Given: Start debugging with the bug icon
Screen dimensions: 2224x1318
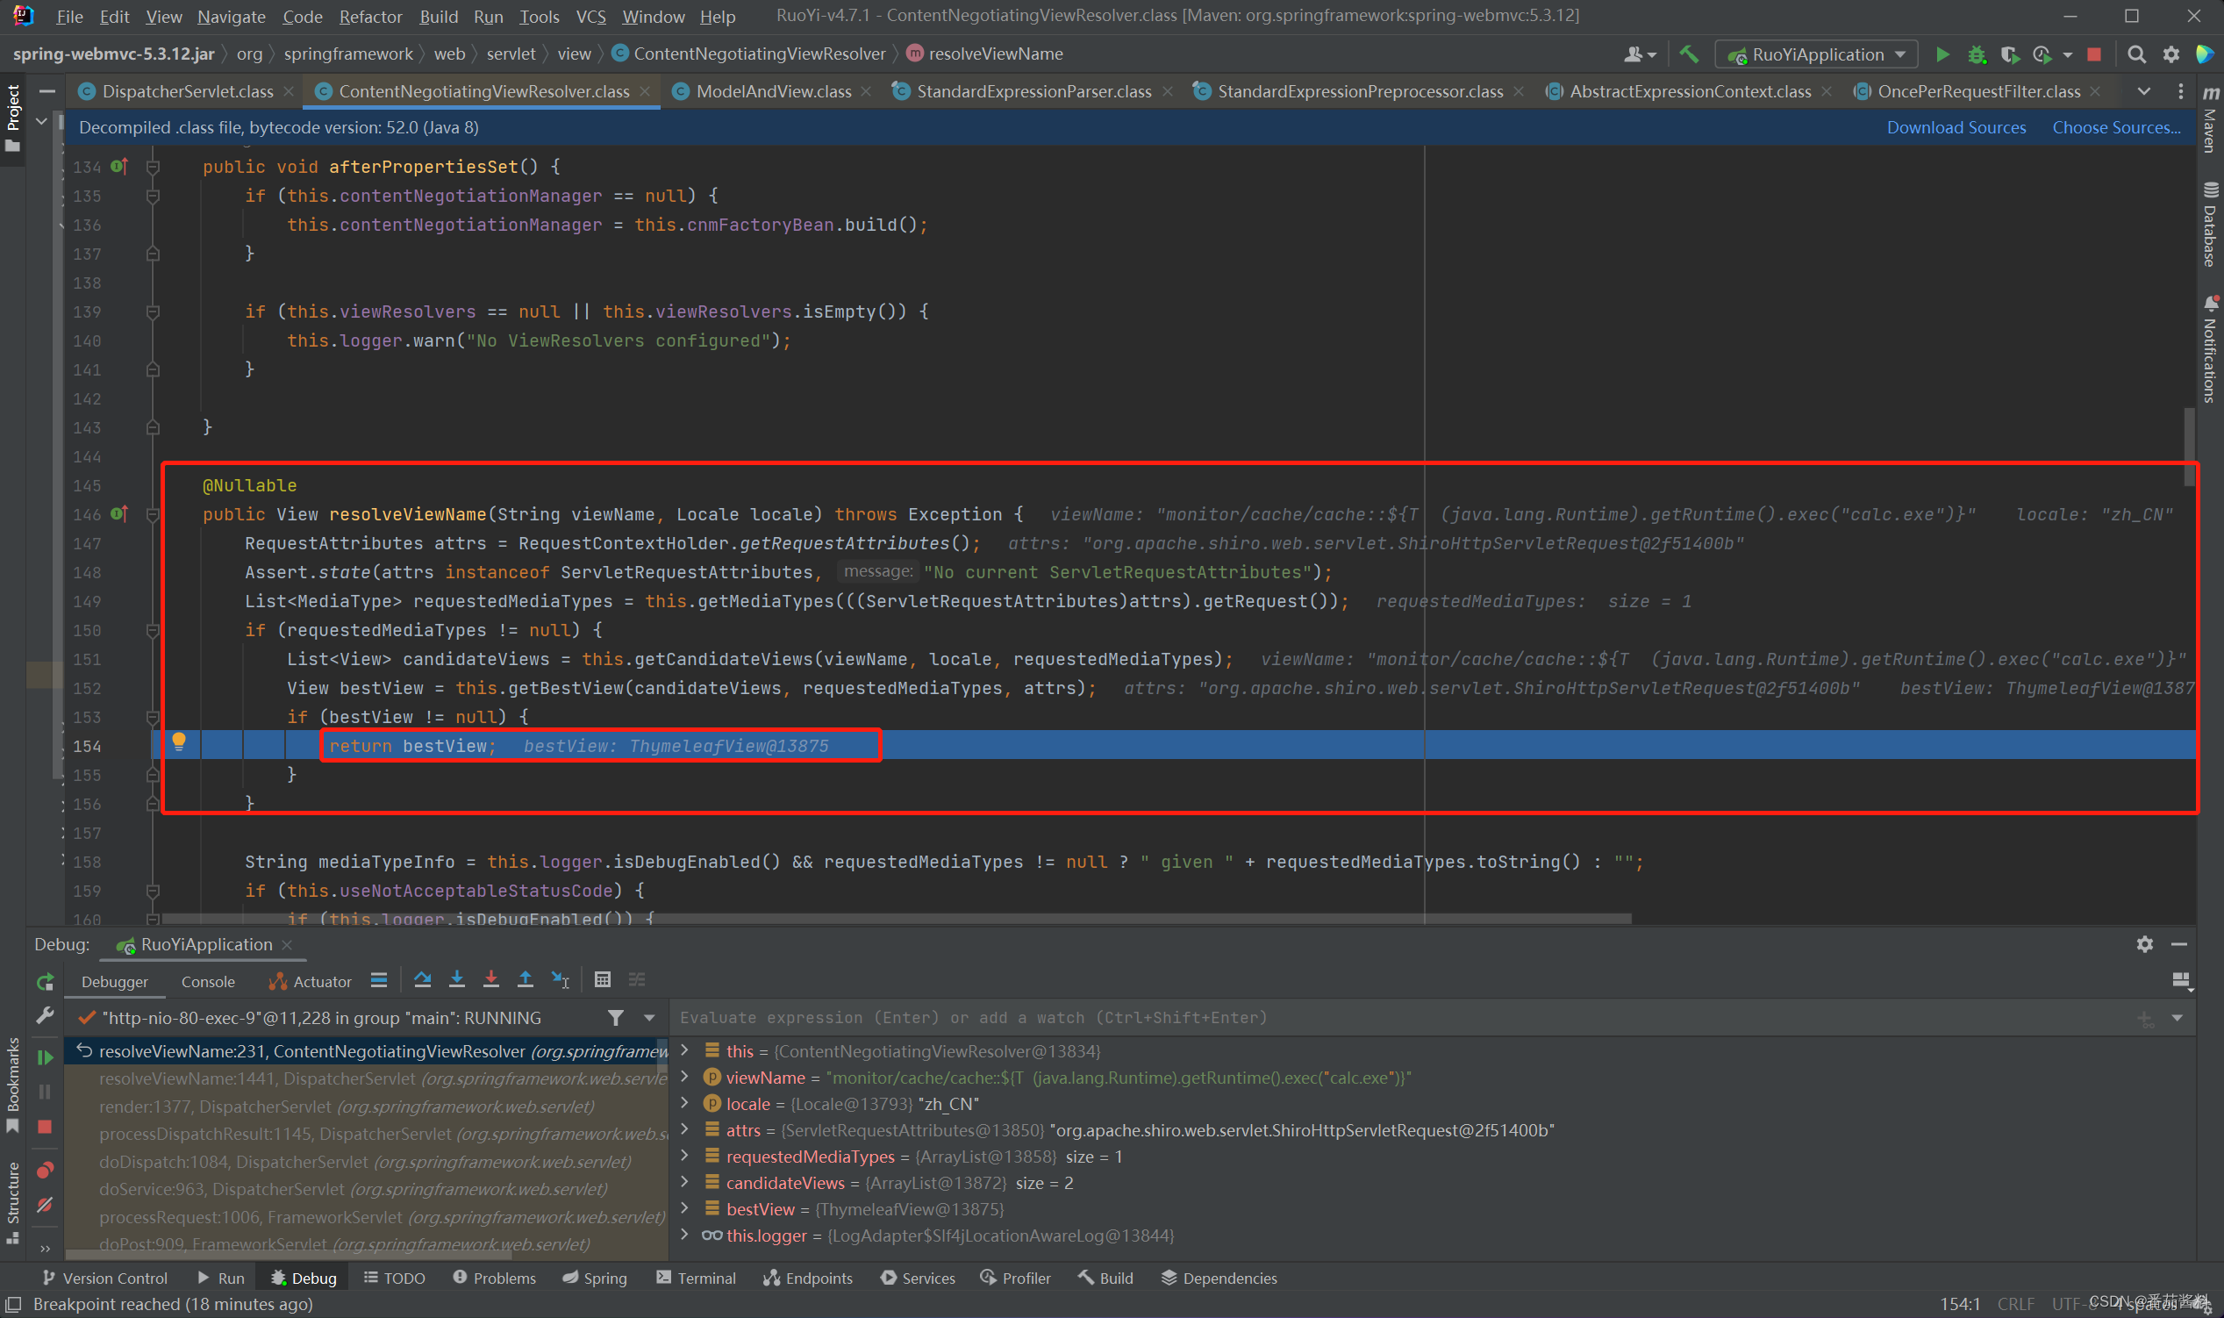Looking at the screenshot, I should click(x=1977, y=54).
